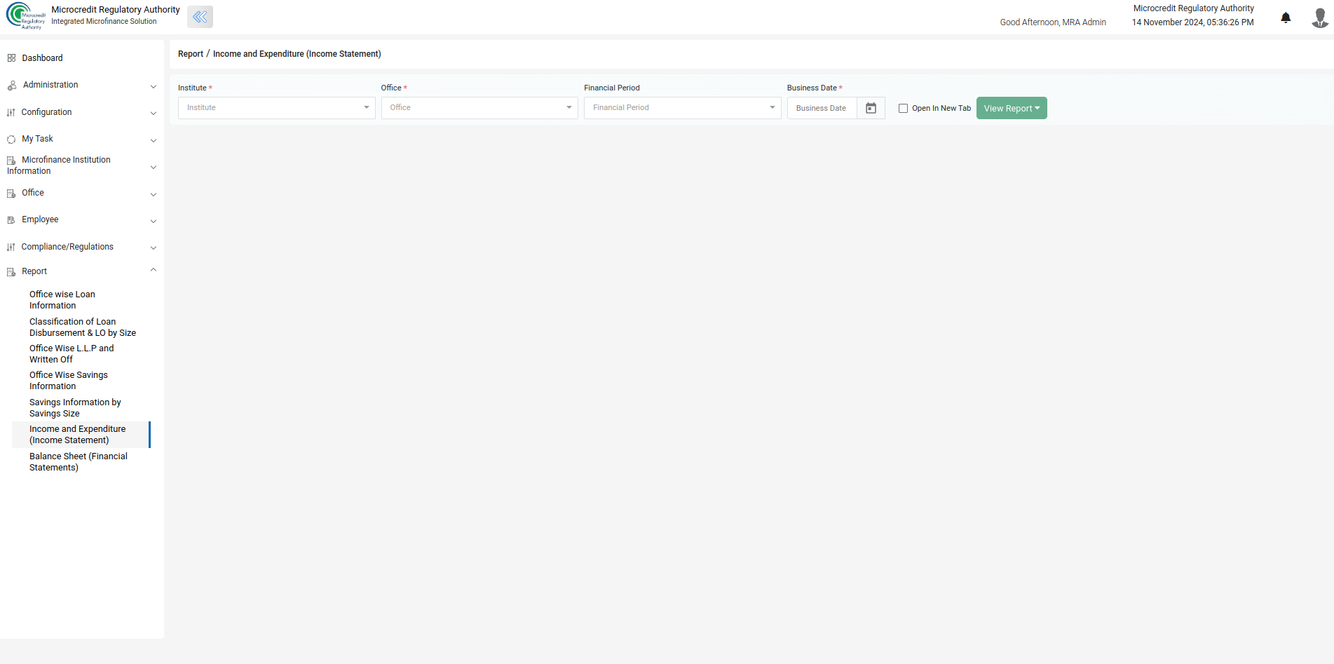Click the Office building icon
1334x664 pixels.
11,194
